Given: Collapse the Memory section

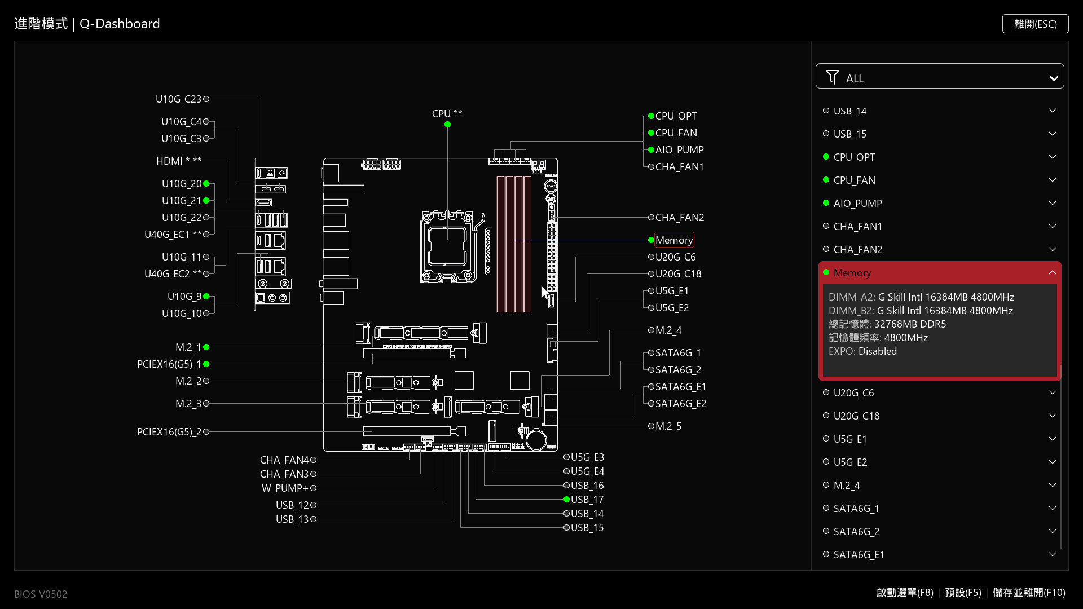Looking at the screenshot, I should click(1052, 273).
